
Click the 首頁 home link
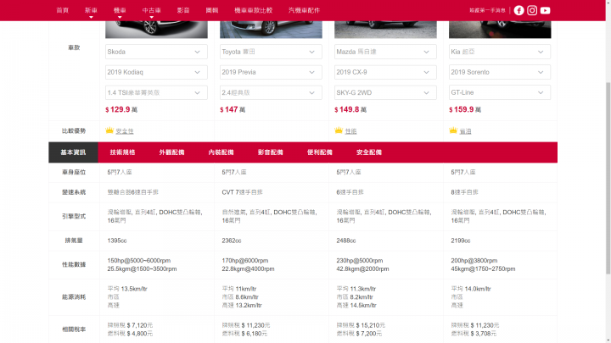[x=62, y=10]
